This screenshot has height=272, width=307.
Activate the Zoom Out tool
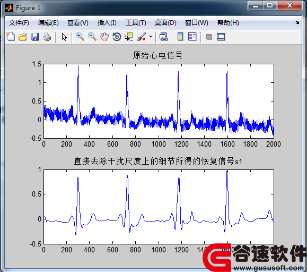(92, 37)
